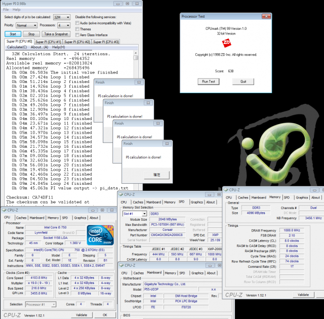
Task: Switch to Super PI [CPU #1] tab
Action: (48, 42)
